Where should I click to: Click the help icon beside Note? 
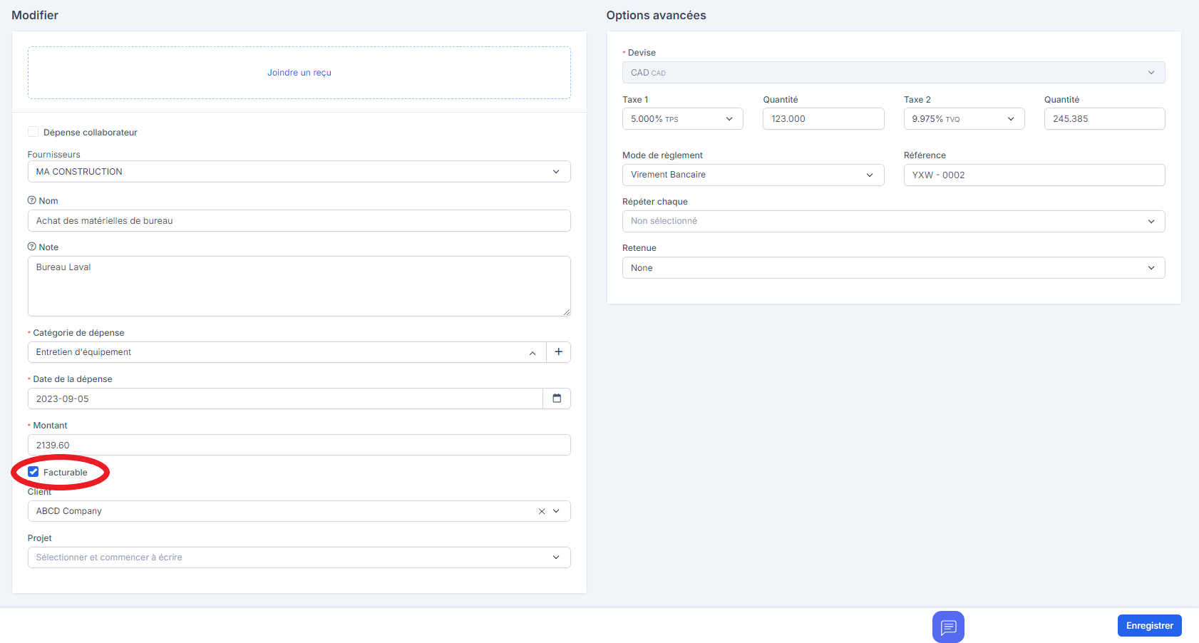pos(31,247)
